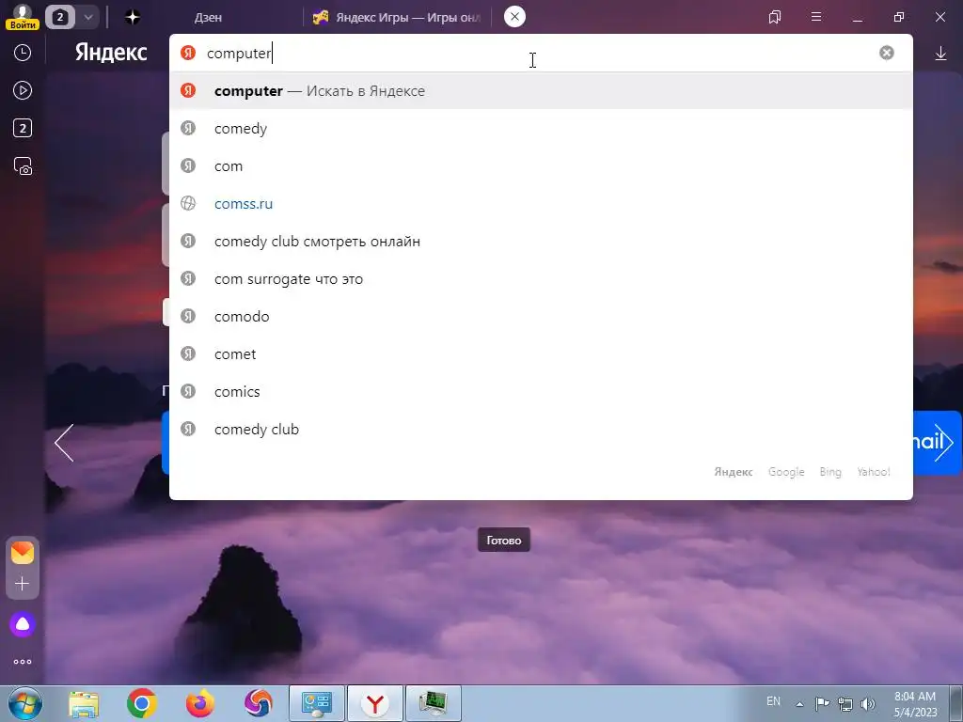Click the Яндекс logo
963x722 pixels.
point(111,53)
